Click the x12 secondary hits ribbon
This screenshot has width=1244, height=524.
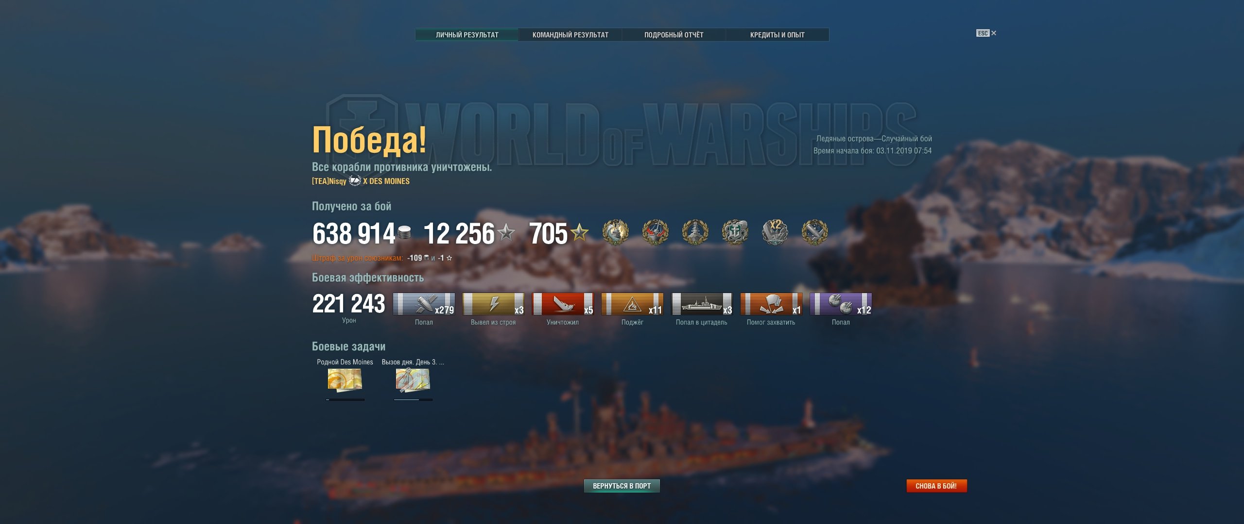[841, 304]
